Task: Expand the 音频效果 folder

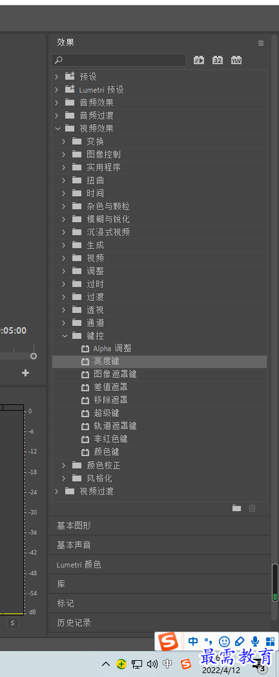Action: coord(56,103)
